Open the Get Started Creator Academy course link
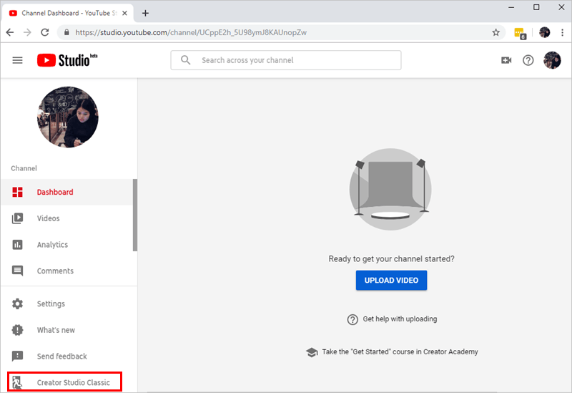572x393 pixels. coord(400,351)
